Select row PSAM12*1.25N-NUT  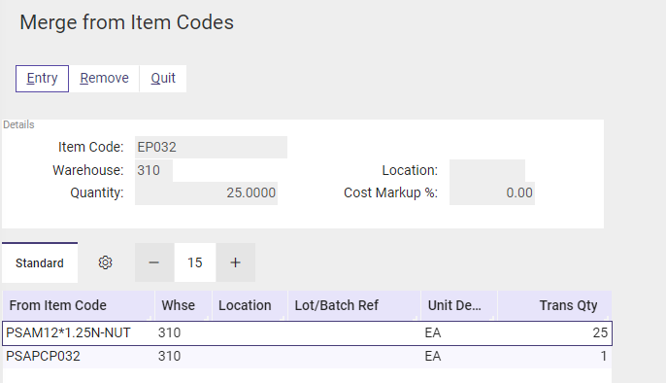tap(307, 333)
